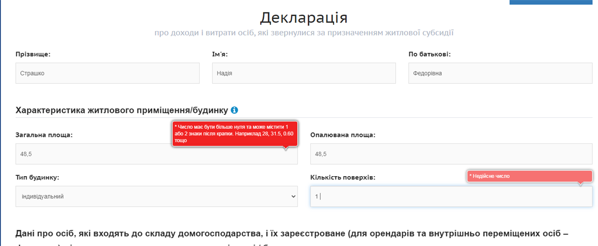Click the Загальна площа label
Image resolution: width=598 pixels, height=246 pixels.
pos(44,135)
